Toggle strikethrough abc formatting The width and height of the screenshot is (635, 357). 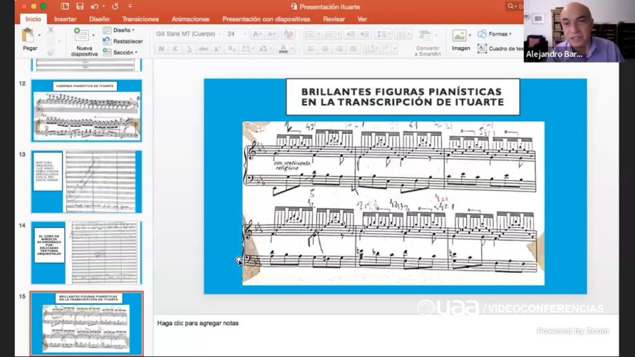pos(203,48)
